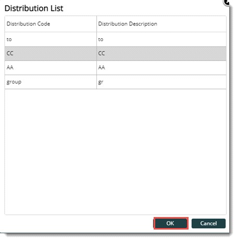Screen dimensions: 237x241
Task: Confirm selection with the OK button
Action: click(x=171, y=223)
